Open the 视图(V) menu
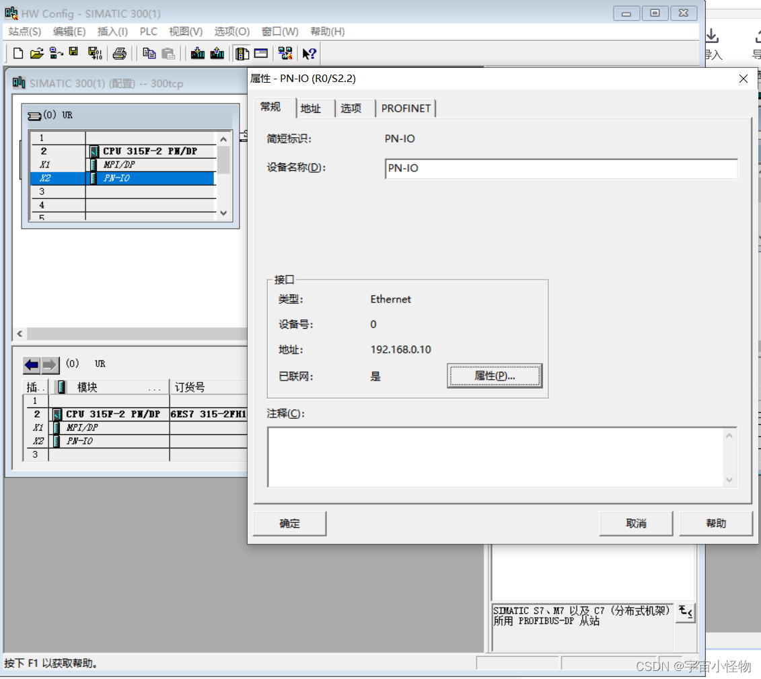Viewport: 761px width, 679px height. click(x=186, y=32)
